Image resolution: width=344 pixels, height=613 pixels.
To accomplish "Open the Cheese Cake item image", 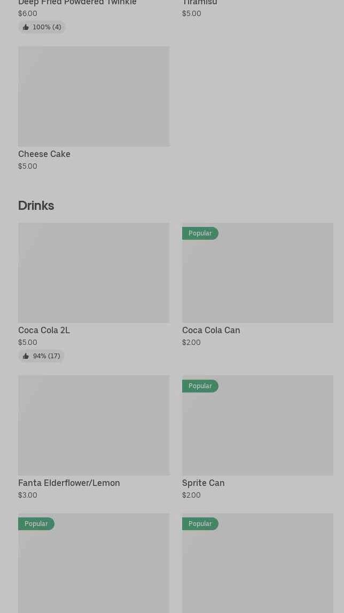I will pos(93,96).
